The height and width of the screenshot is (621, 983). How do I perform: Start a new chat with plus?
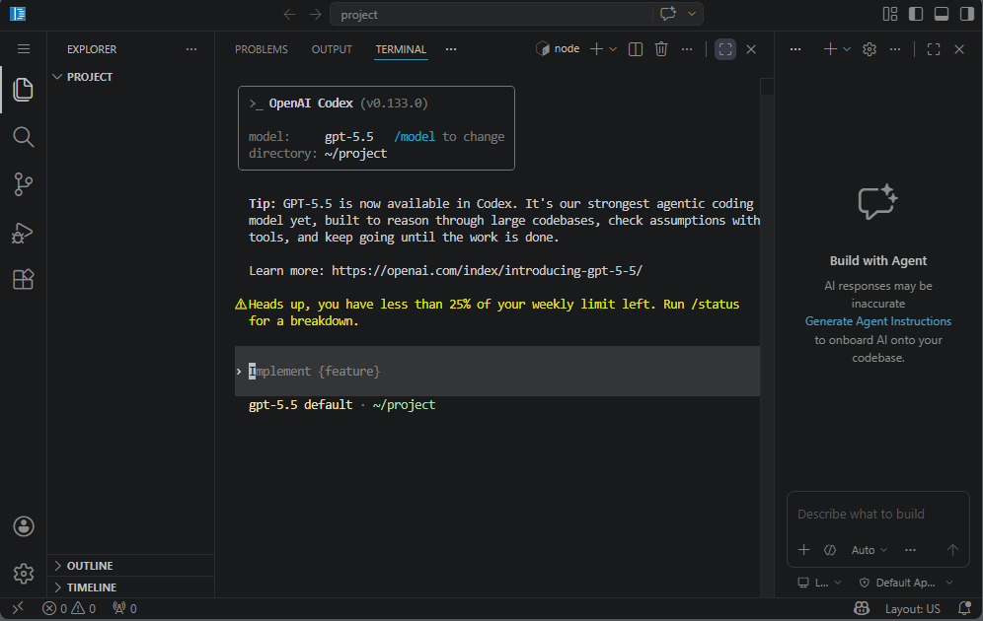830,49
